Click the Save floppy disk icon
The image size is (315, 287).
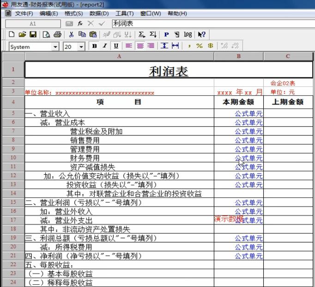coord(33,34)
